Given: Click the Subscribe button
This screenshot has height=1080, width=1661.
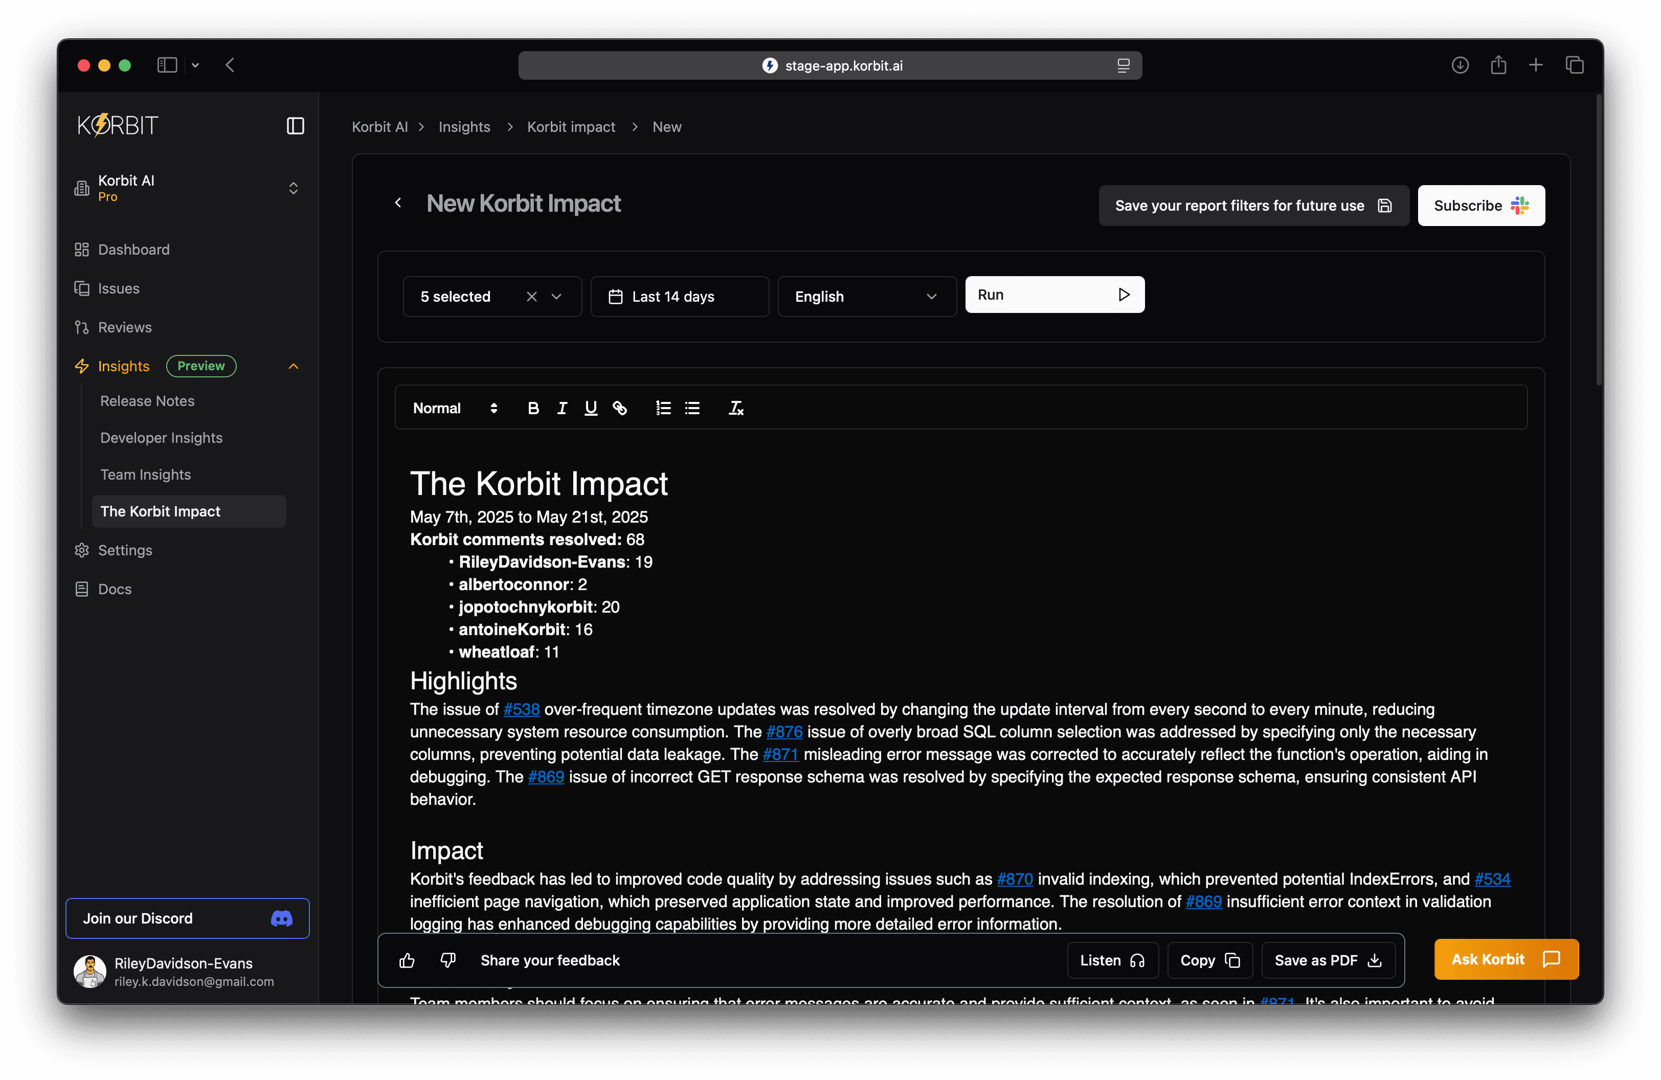Looking at the screenshot, I should pos(1481,205).
